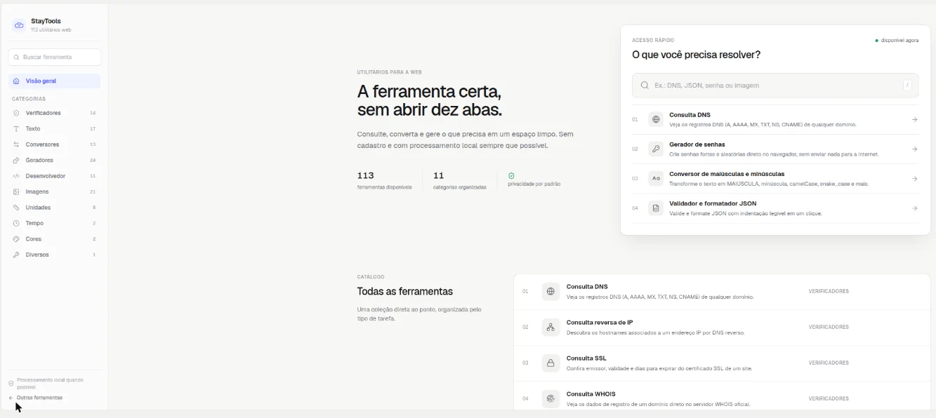
Task: Click the file icon for Validador JSON
Action: click(x=656, y=208)
